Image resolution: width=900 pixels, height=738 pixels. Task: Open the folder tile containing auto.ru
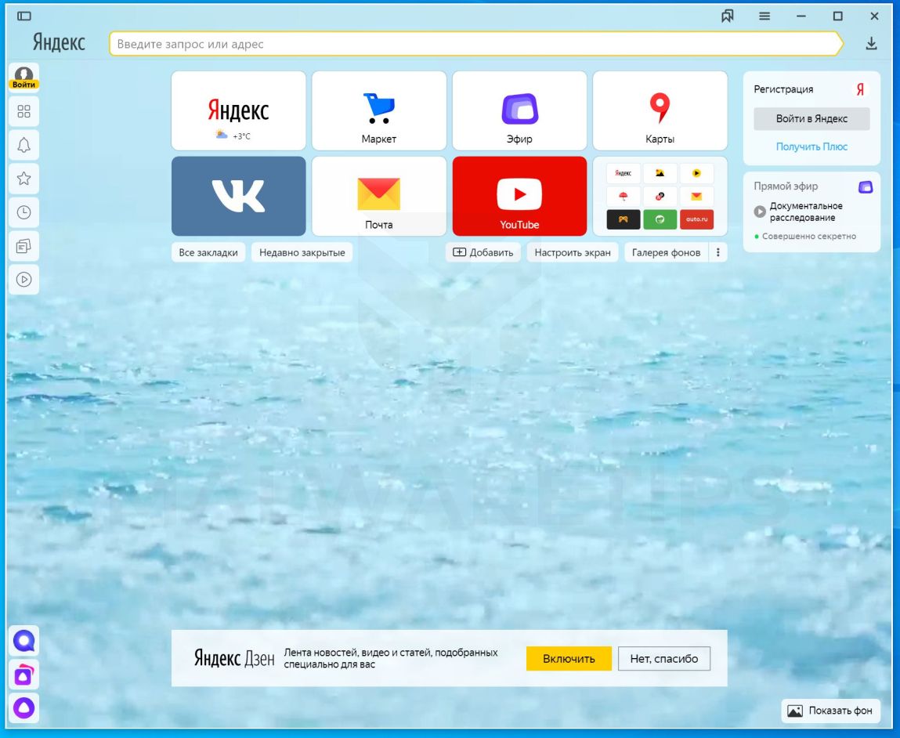point(660,197)
